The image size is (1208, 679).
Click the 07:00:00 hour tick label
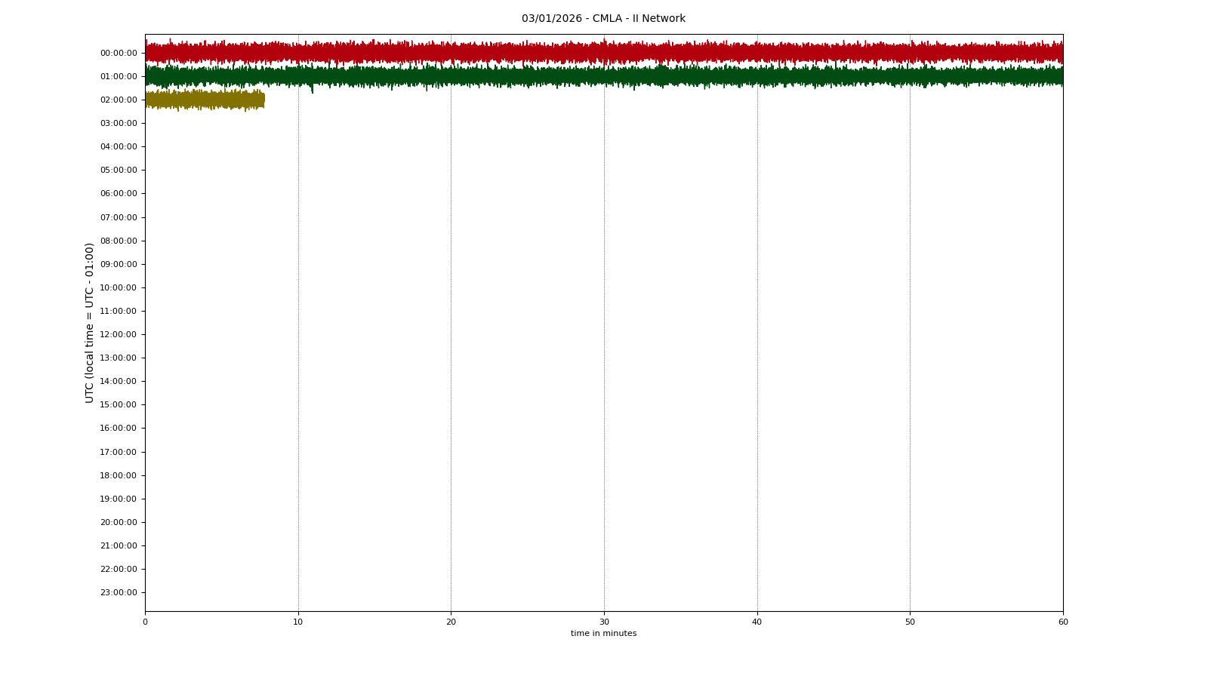[x=119, y=218]
